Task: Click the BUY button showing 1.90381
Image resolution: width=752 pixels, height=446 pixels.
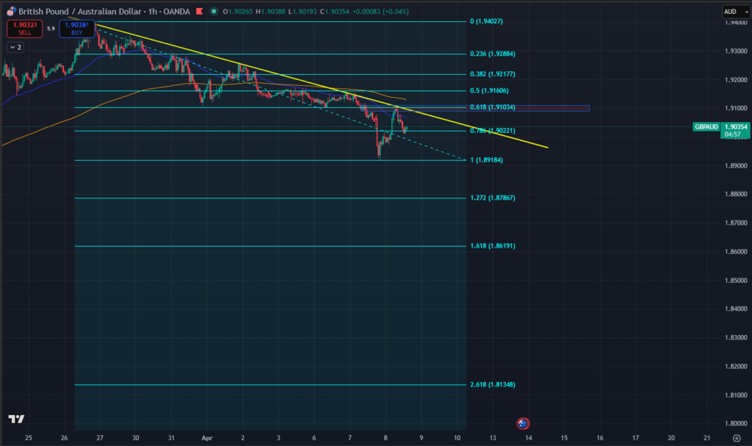Action: [77, 28]
